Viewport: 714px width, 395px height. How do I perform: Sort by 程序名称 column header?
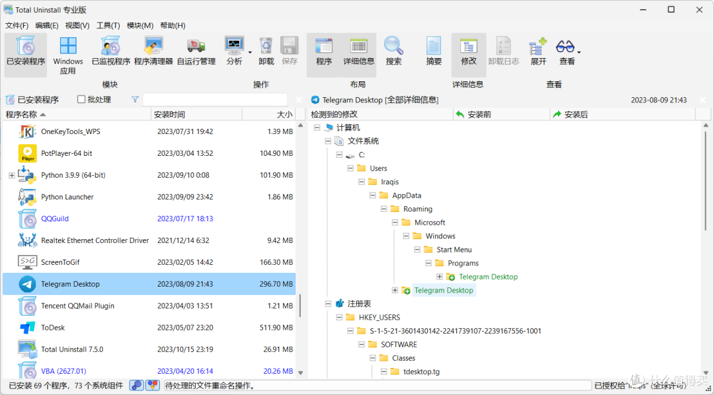77,114
